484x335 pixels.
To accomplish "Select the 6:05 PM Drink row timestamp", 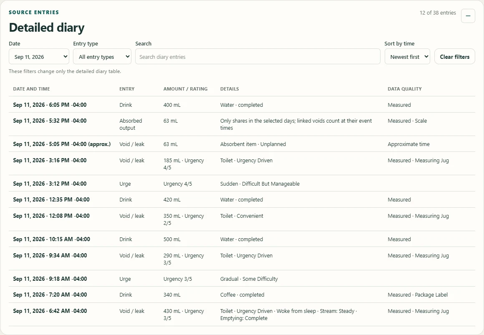I will tap(50, 105).
